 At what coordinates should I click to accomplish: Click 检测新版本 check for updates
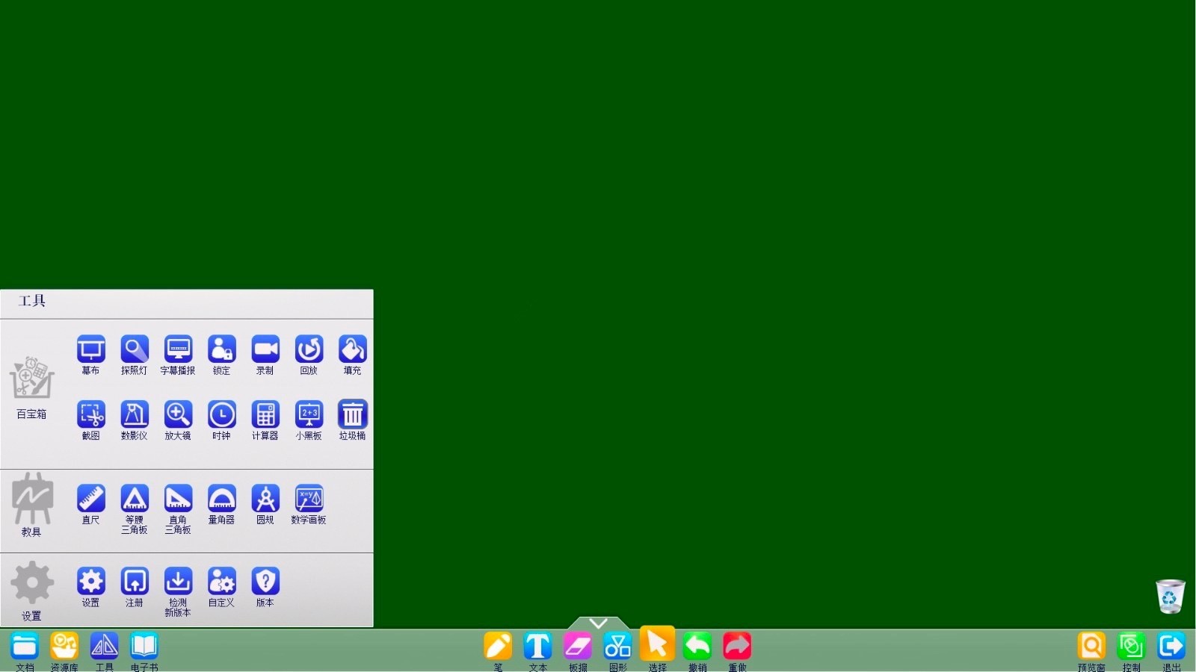178,582
